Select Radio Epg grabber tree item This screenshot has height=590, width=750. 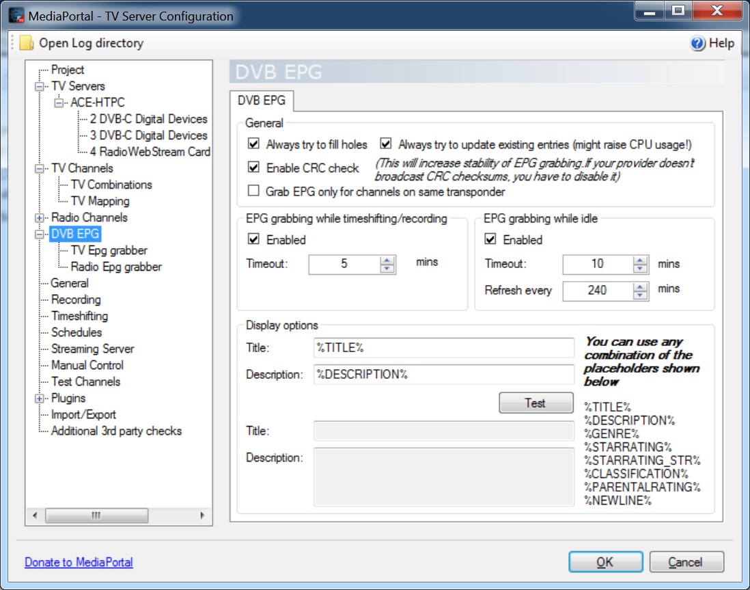click(x=116, y=267)
